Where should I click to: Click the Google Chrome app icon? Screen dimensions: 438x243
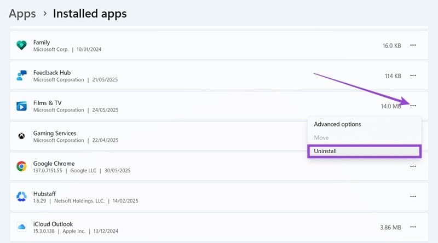point(22,166)
